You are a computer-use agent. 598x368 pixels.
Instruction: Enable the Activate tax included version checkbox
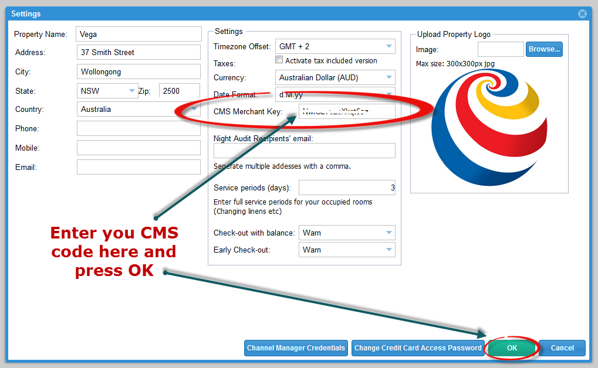tap(280, 60)
